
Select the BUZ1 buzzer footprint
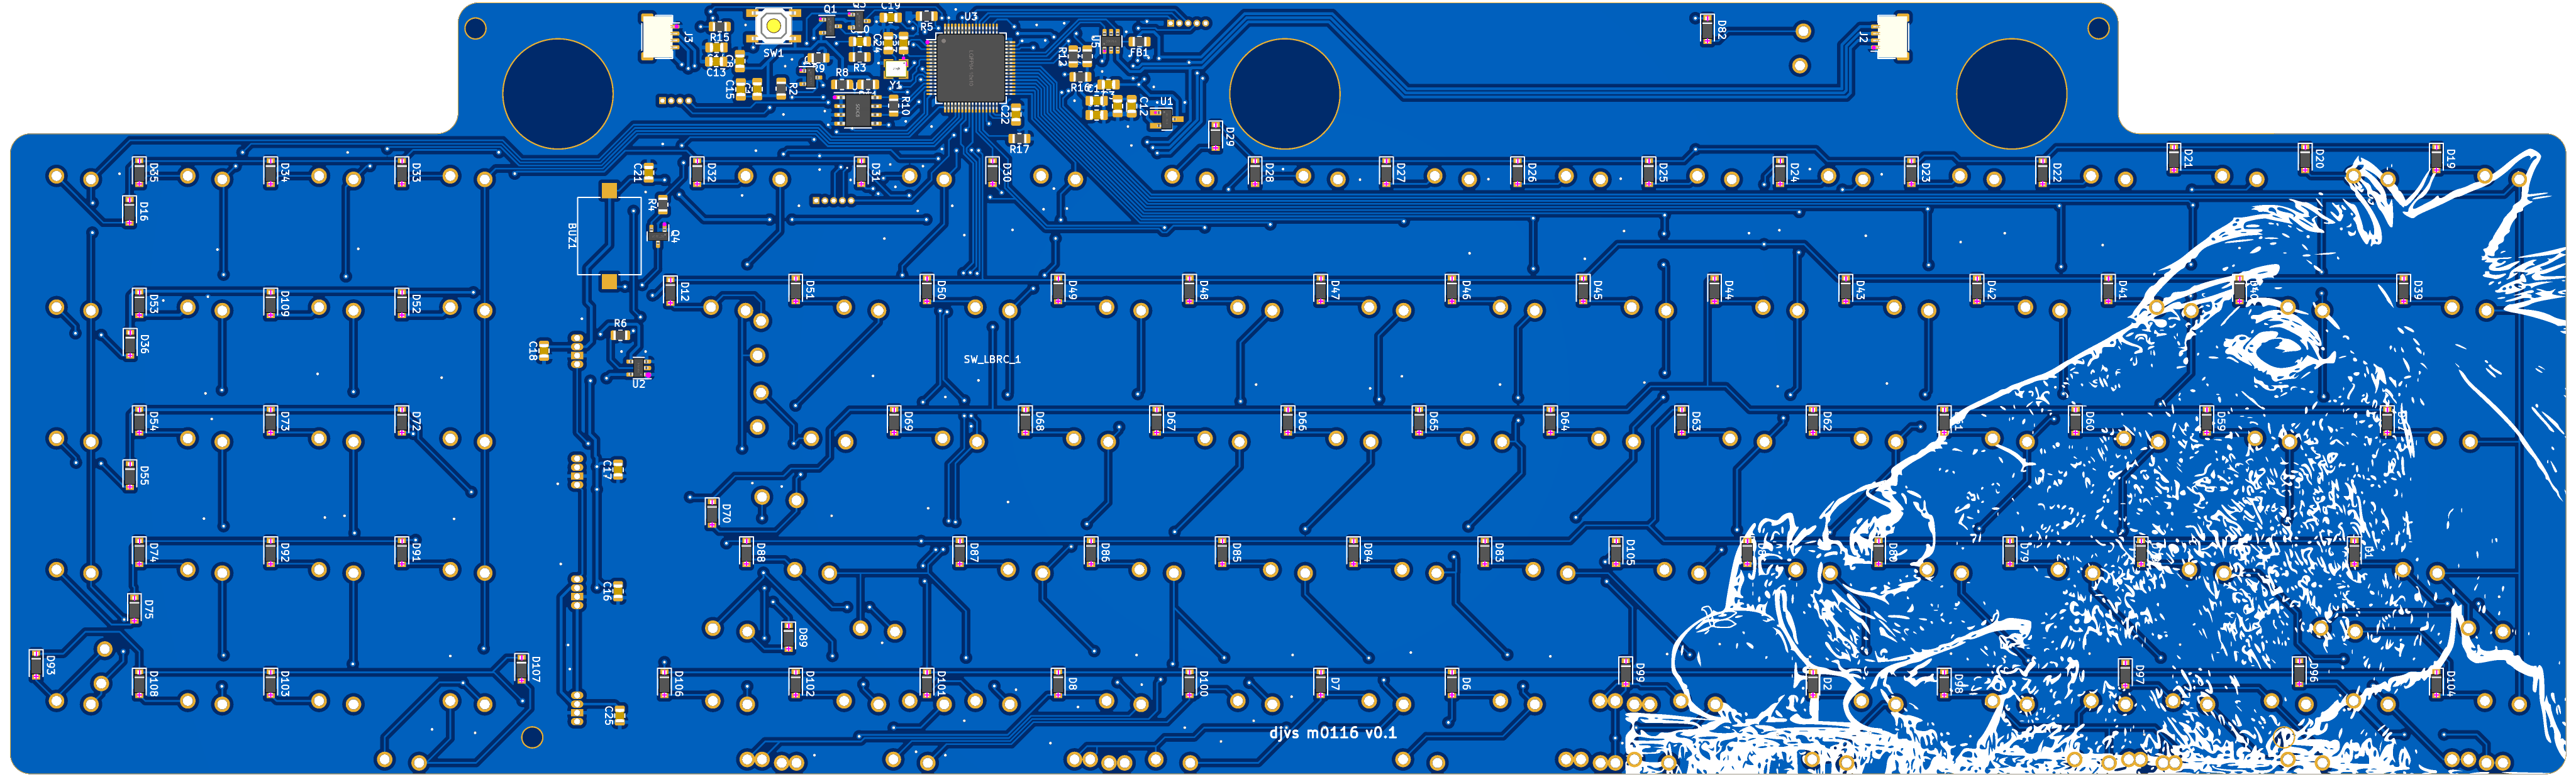point(609,236)
